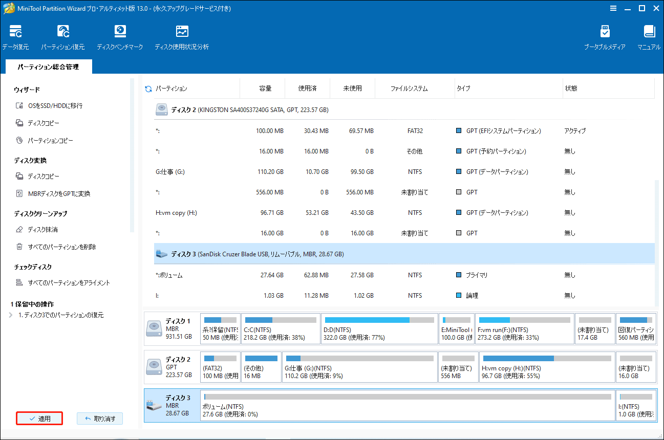Select OSをSSD/HDDに移行 wizard
This screenshot has height=440, width=664.
point(55,106)
